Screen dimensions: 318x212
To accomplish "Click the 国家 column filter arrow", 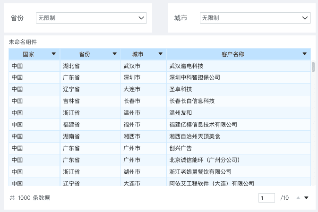I will point(53,54).
